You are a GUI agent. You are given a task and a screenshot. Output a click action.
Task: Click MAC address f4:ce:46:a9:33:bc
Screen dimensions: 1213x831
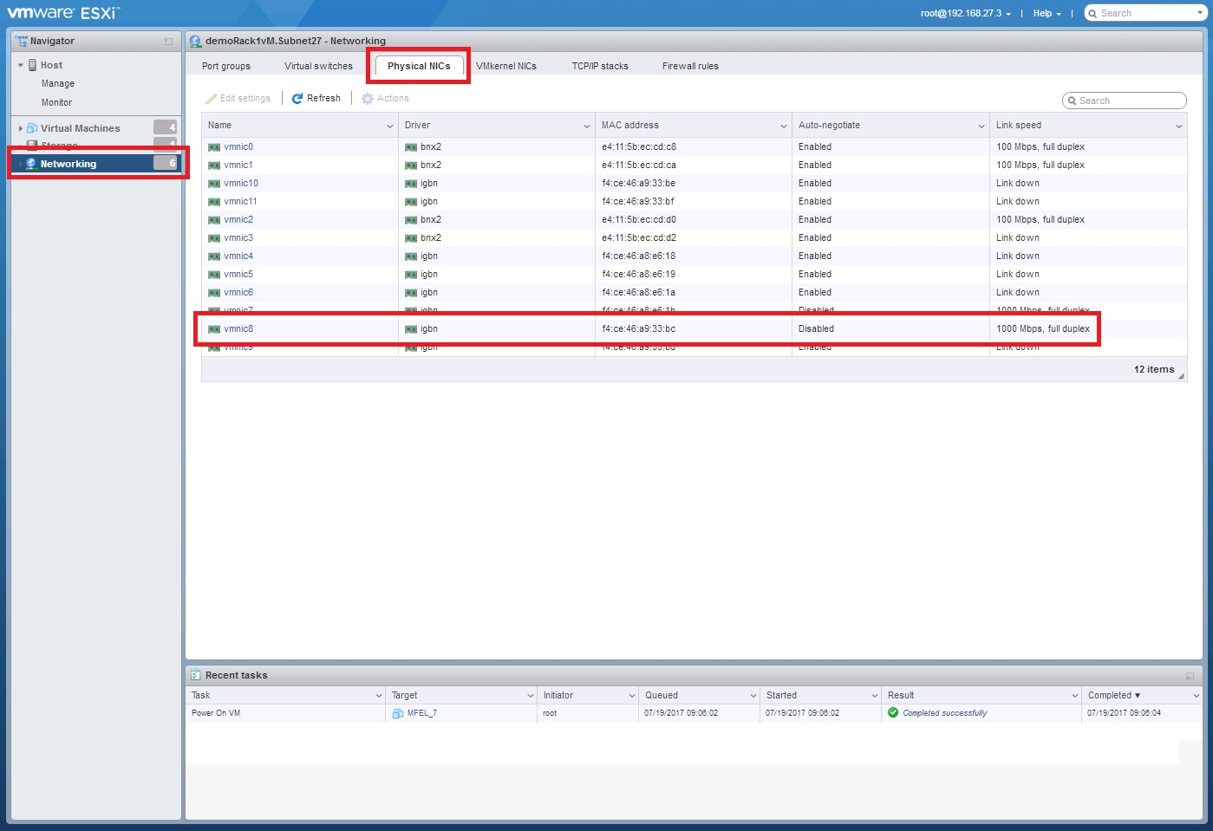[639, 329]
